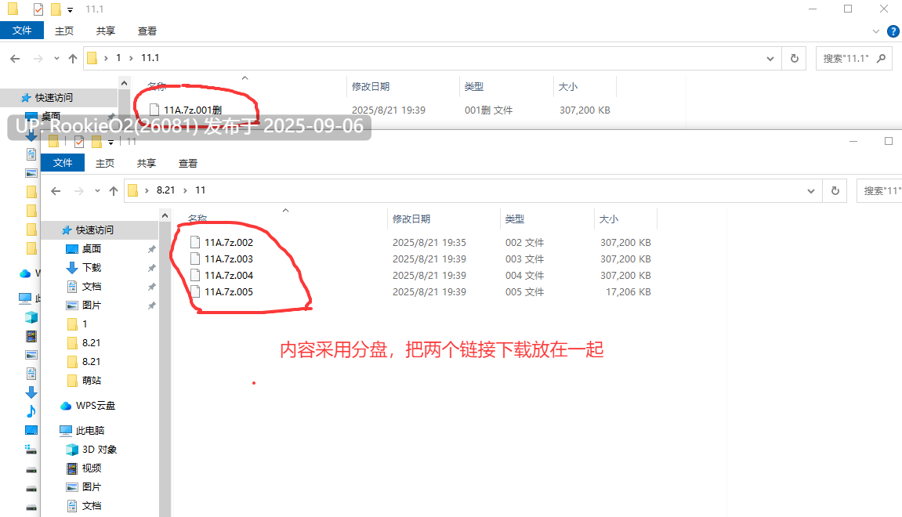The width and height of the screenshot is (902, 517).
Task: Go back in window 11 navigation
Action: pyautogui.click(x=56, y=190)
